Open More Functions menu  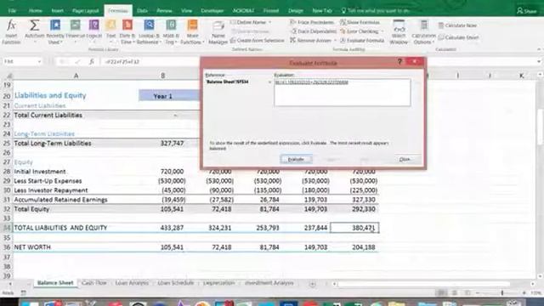(x=192, y=31)
